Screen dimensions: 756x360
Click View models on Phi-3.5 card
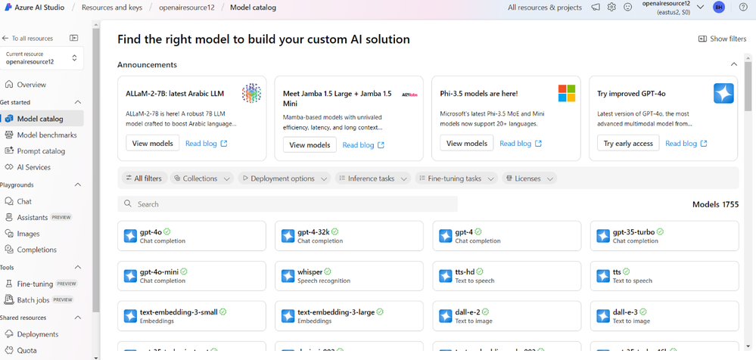(467, 143)
